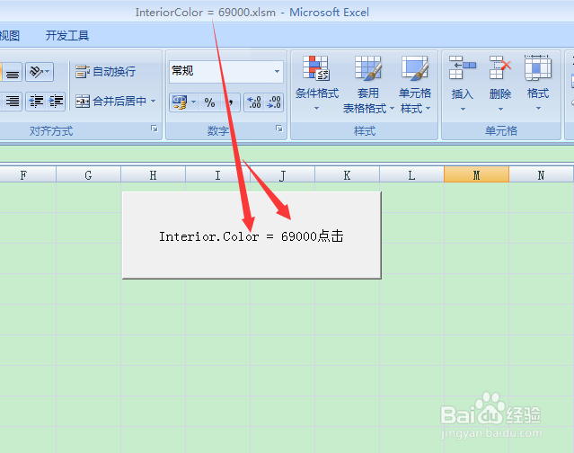574x453 pixels.
Task: Expand the accounting format dropdown arrow
Action: point(194,102)
